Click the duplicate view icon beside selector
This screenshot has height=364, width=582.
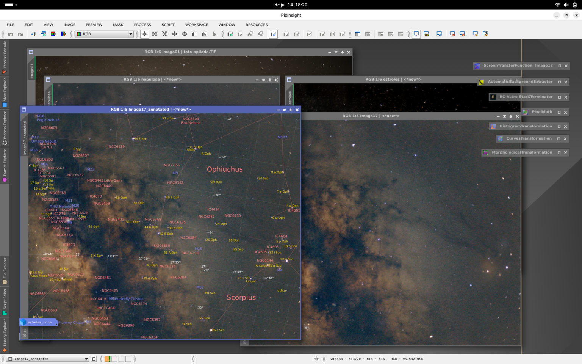tap(94, 359)
